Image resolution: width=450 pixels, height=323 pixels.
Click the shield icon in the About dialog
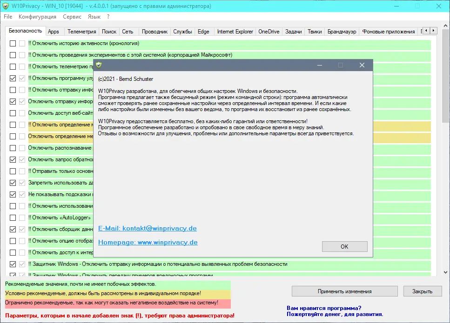pyautogui.click(x=99, y=65)
